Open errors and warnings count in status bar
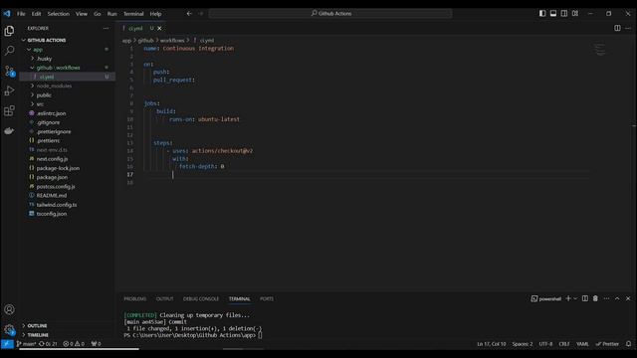This screenshot has width=637, height=358. (x=74, y=344)
